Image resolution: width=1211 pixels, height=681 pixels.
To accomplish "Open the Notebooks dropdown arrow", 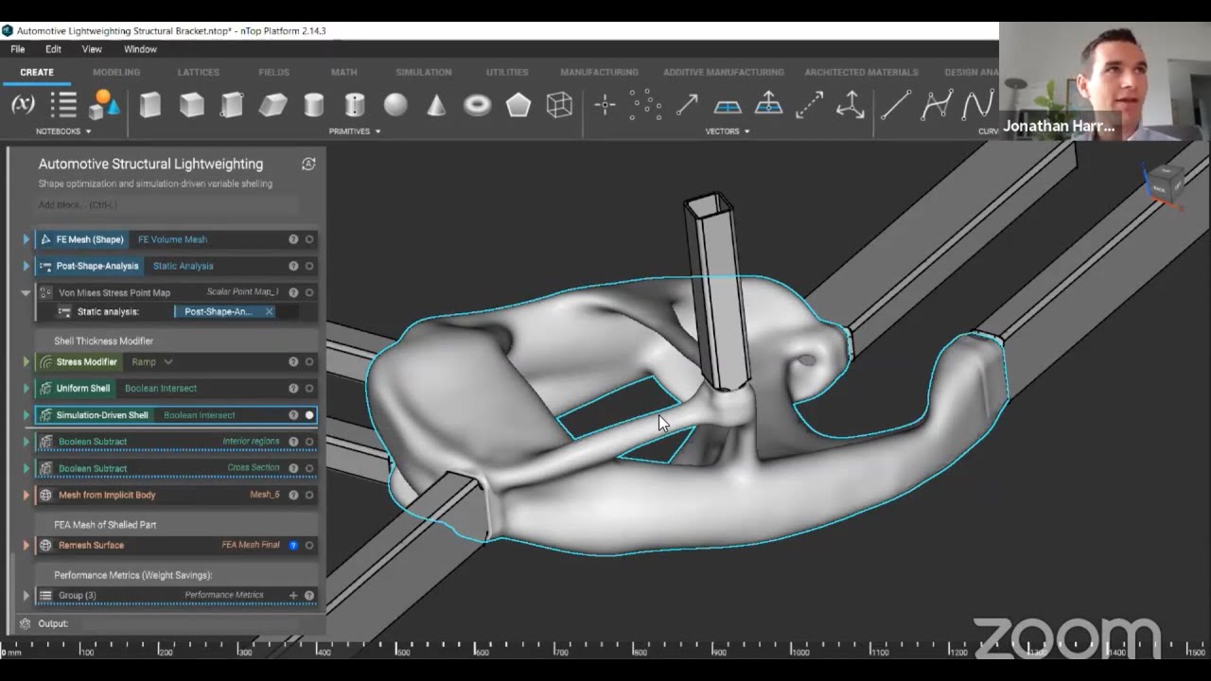I will click(x=88, y=131).
